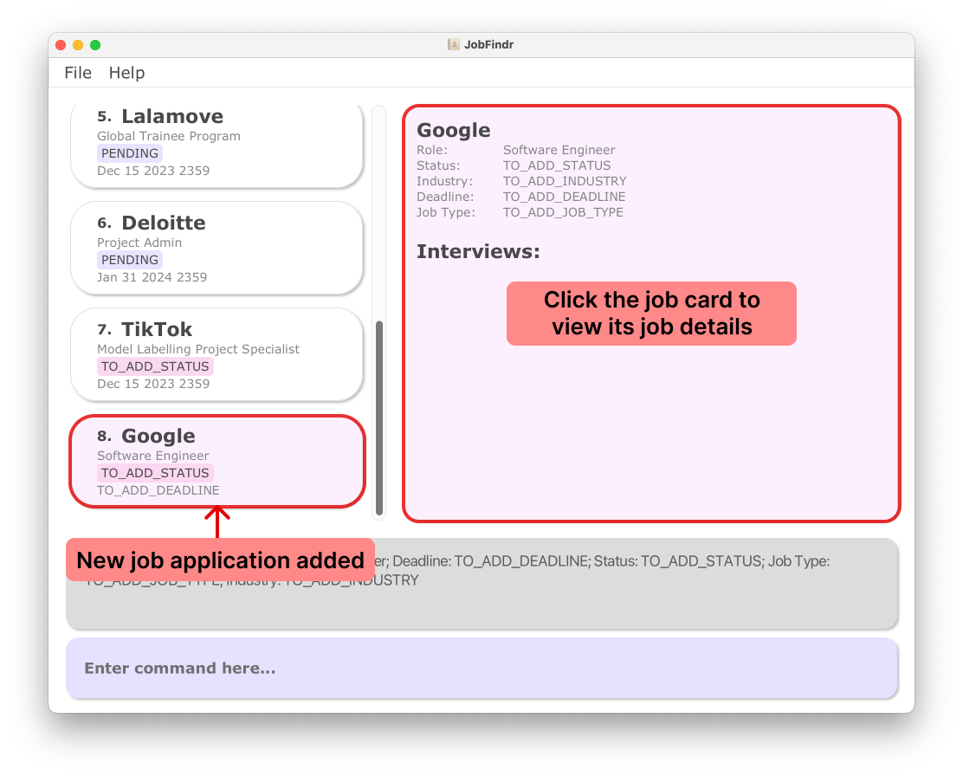This screenshot has width=963, height=777.
Task: Click "Deadline: TO_ADD_DEADLINE;" in the result message
Action: point(490,561)
